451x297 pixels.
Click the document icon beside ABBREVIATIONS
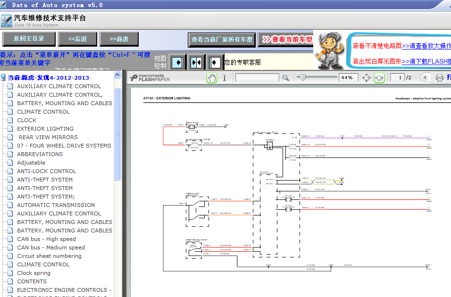coord(10,154)
